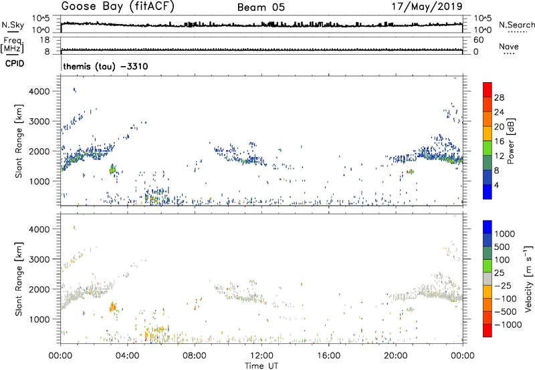The image size is (535, 370).
Task: Pick the red bottom segment of velocity colorbar
Action: [488, 331]
